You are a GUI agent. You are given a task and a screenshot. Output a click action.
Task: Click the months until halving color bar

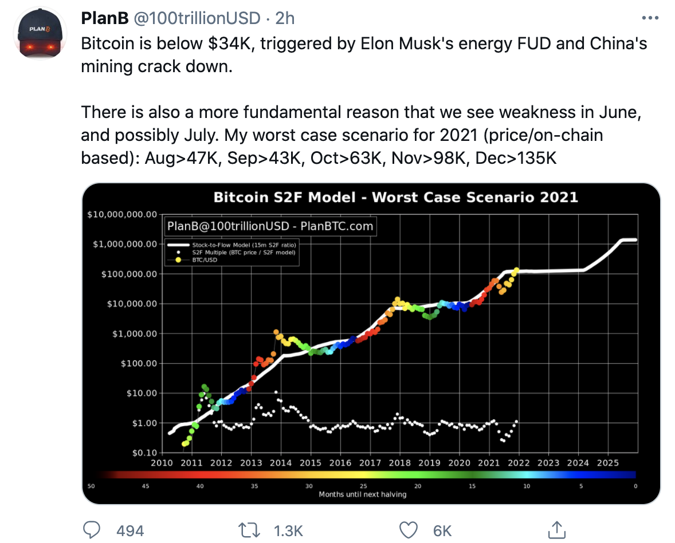(367, 475)
